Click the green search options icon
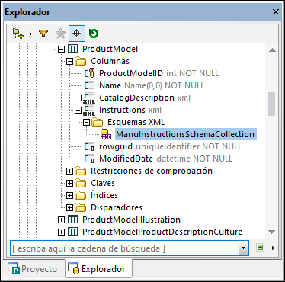Screen dimensions: 285x282 click(260, 248)
